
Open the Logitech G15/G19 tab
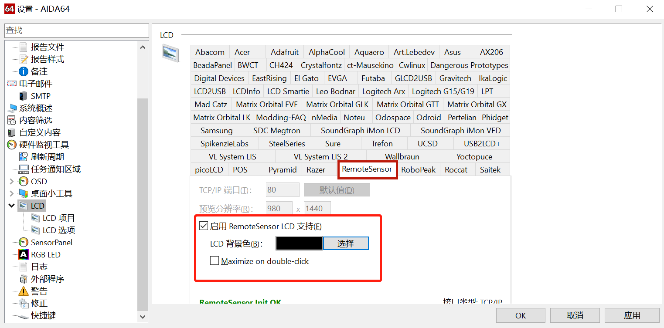point(443,91)
